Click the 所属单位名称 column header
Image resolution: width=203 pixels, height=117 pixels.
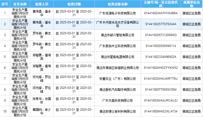192,4
